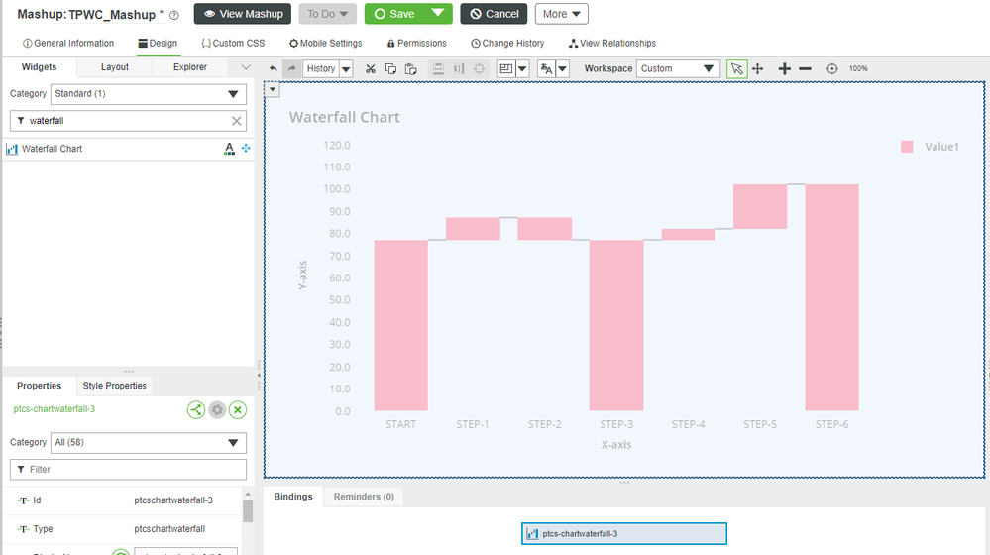Click the properties Filter input field

pos(129,469)
